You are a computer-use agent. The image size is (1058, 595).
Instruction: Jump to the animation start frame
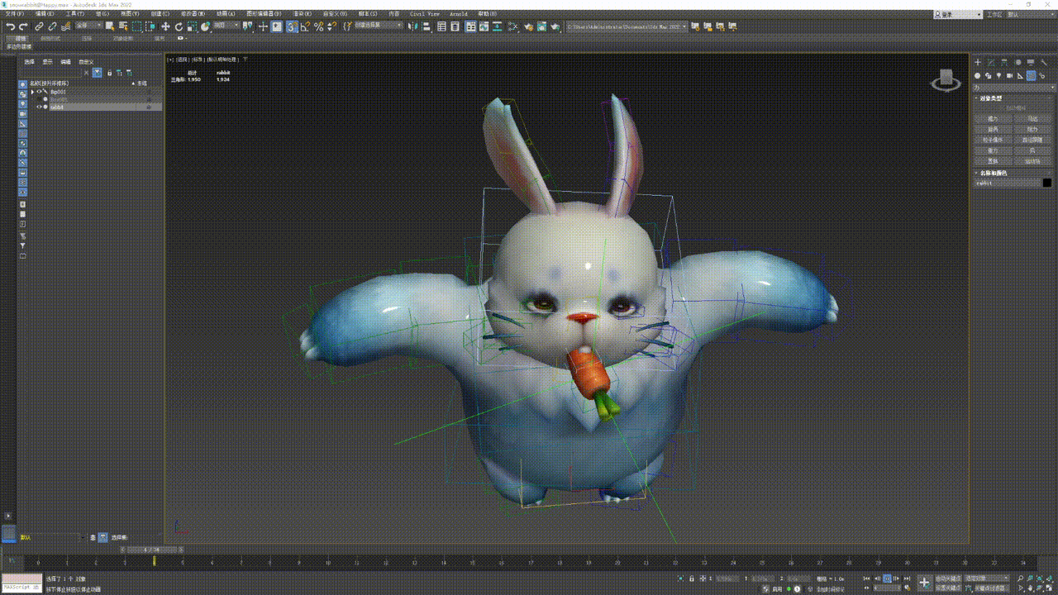866,578
